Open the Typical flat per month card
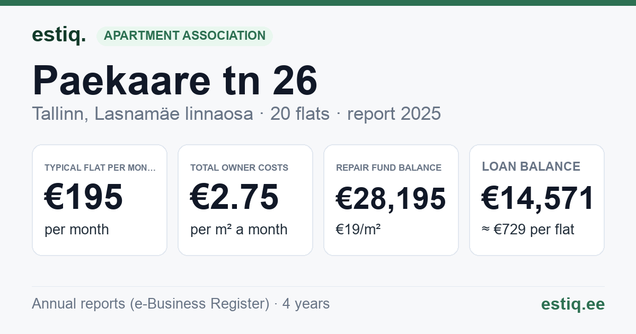The height and width of the screenshot is (334, 636). (x=100, y=200)
